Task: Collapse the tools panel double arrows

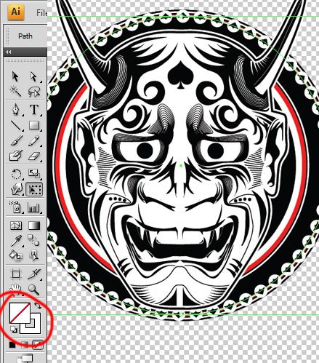Action: pos(9,52)
